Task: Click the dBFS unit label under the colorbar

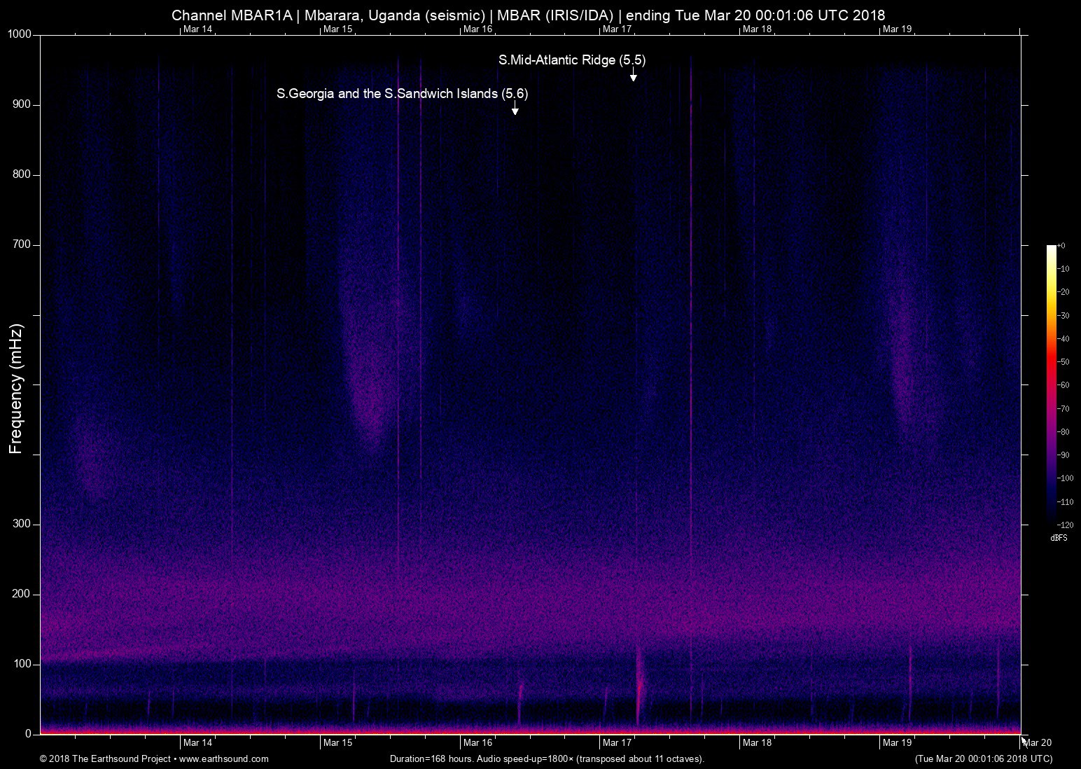Action: click(x=1059, y=538)
